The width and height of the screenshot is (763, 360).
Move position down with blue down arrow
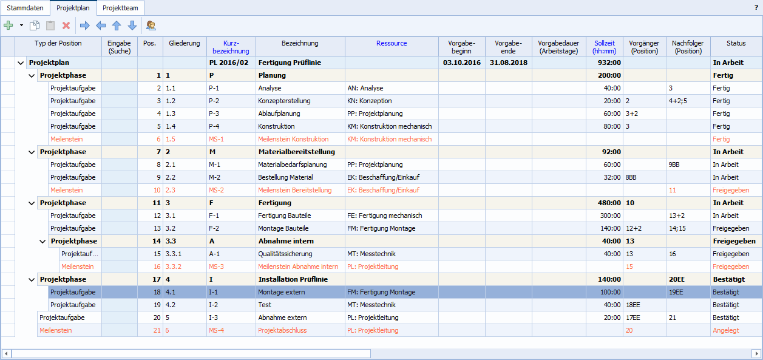(x=132, y=25)
